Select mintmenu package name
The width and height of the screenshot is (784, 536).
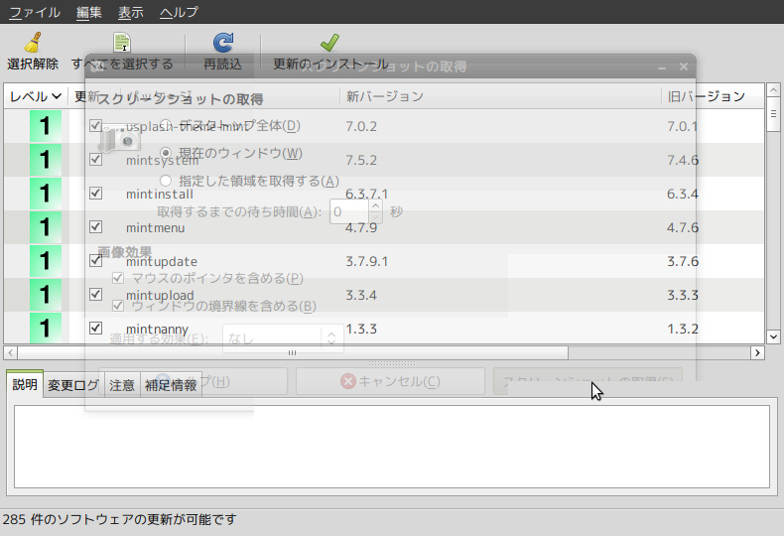coord(156,227)
